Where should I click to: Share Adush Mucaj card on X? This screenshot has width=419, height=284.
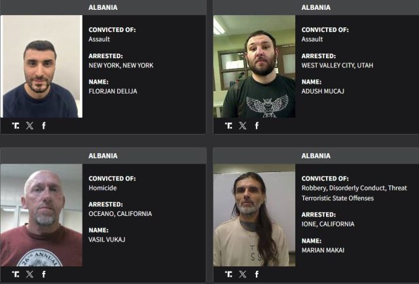click(243, 126)
